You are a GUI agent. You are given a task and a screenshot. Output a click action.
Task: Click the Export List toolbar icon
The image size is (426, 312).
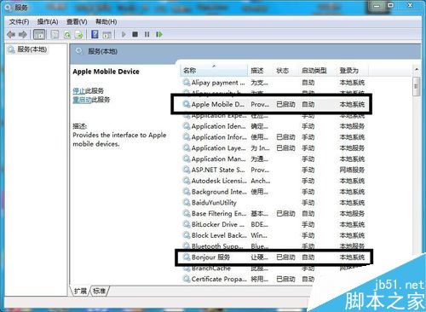point(79,35)
